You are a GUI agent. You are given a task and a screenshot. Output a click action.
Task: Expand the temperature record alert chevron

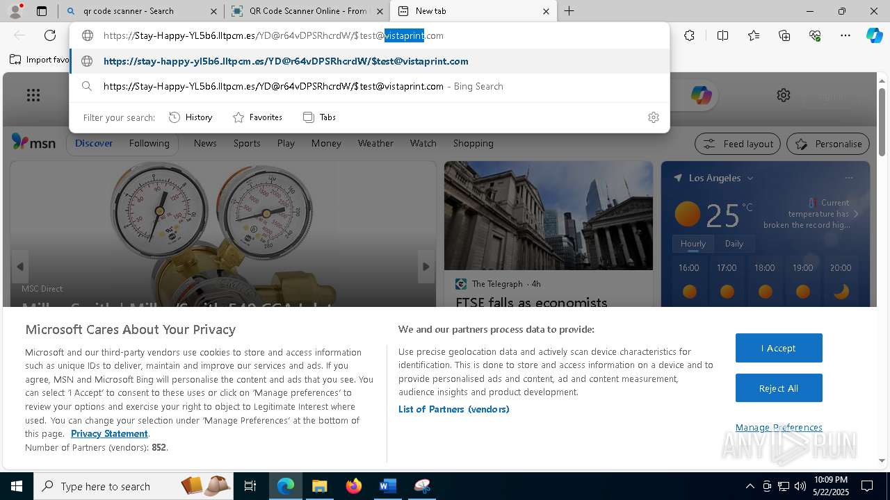(x=856, y=214)
